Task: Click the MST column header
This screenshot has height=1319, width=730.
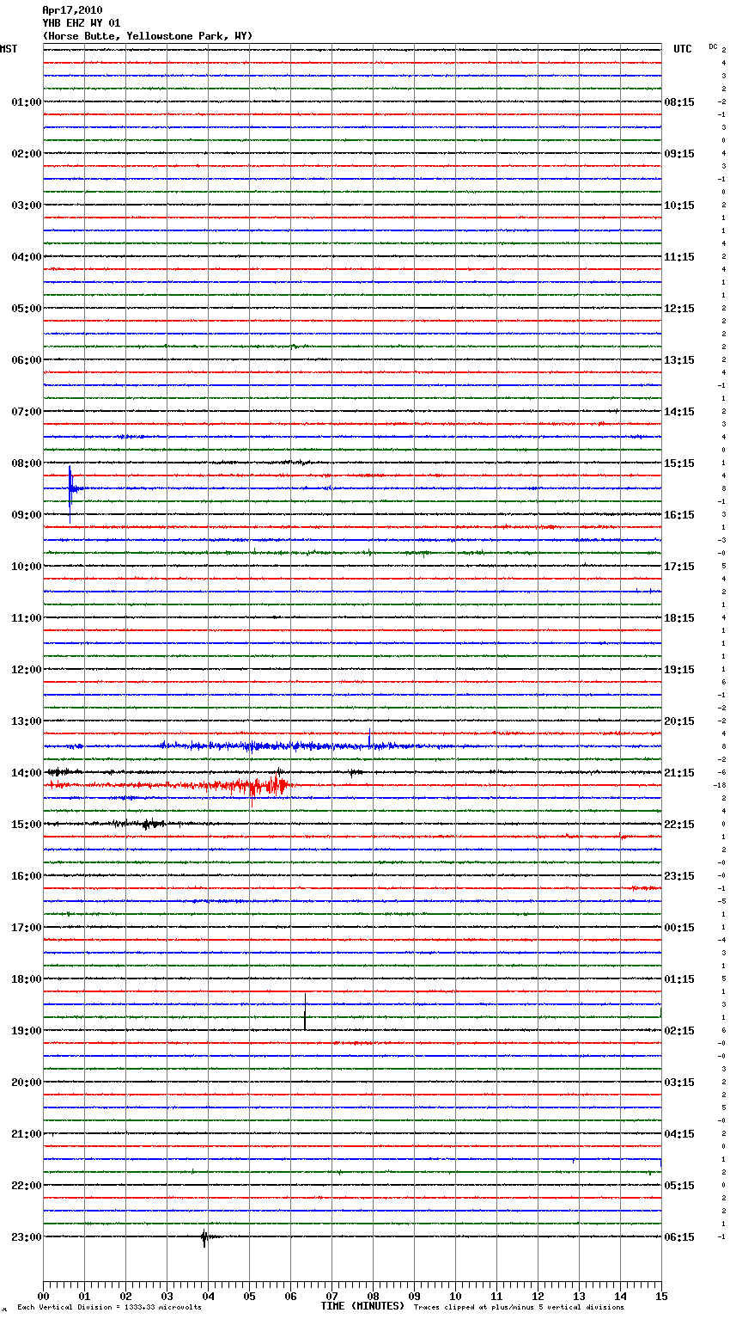Action: click(x=9, y=49)
